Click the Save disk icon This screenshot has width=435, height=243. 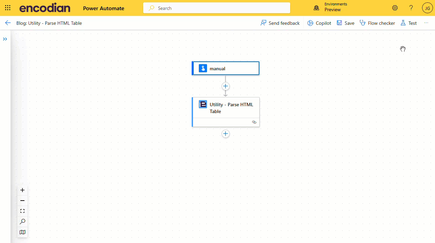click(339, 23)
